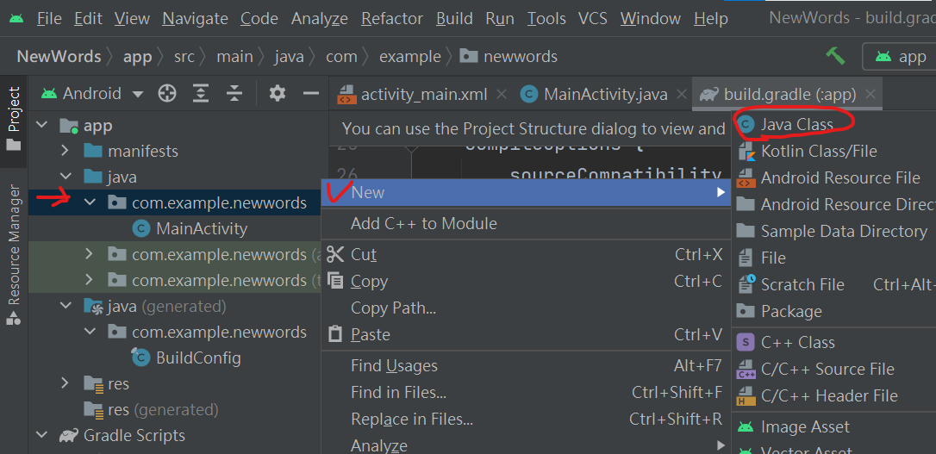Open the Refactor menu
Viewport: 936px width, 454px height.
click(392, 18)
